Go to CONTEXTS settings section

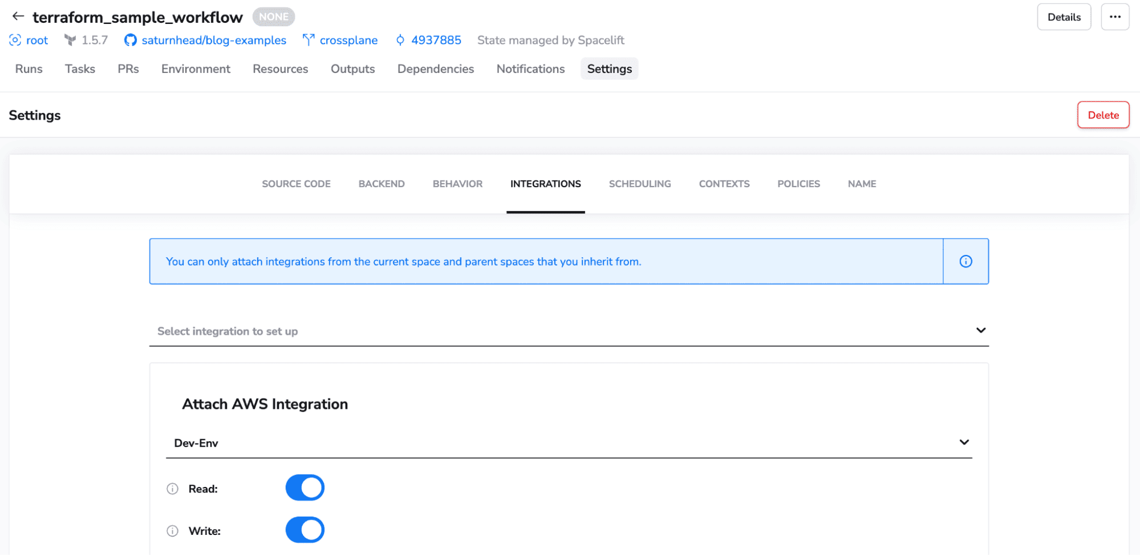coord(724,184)
